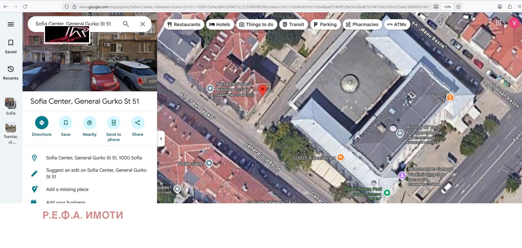Share this place
This screenshot has height=248, width=522.
coord(138,123)
